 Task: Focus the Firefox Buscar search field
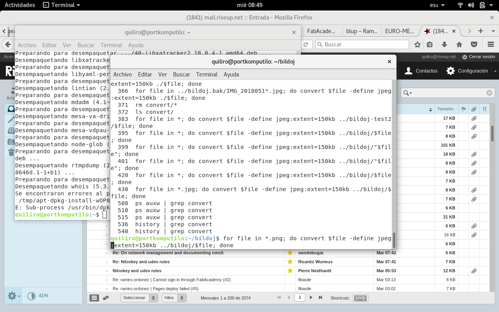pyautogui.click(x=362, y=44)
